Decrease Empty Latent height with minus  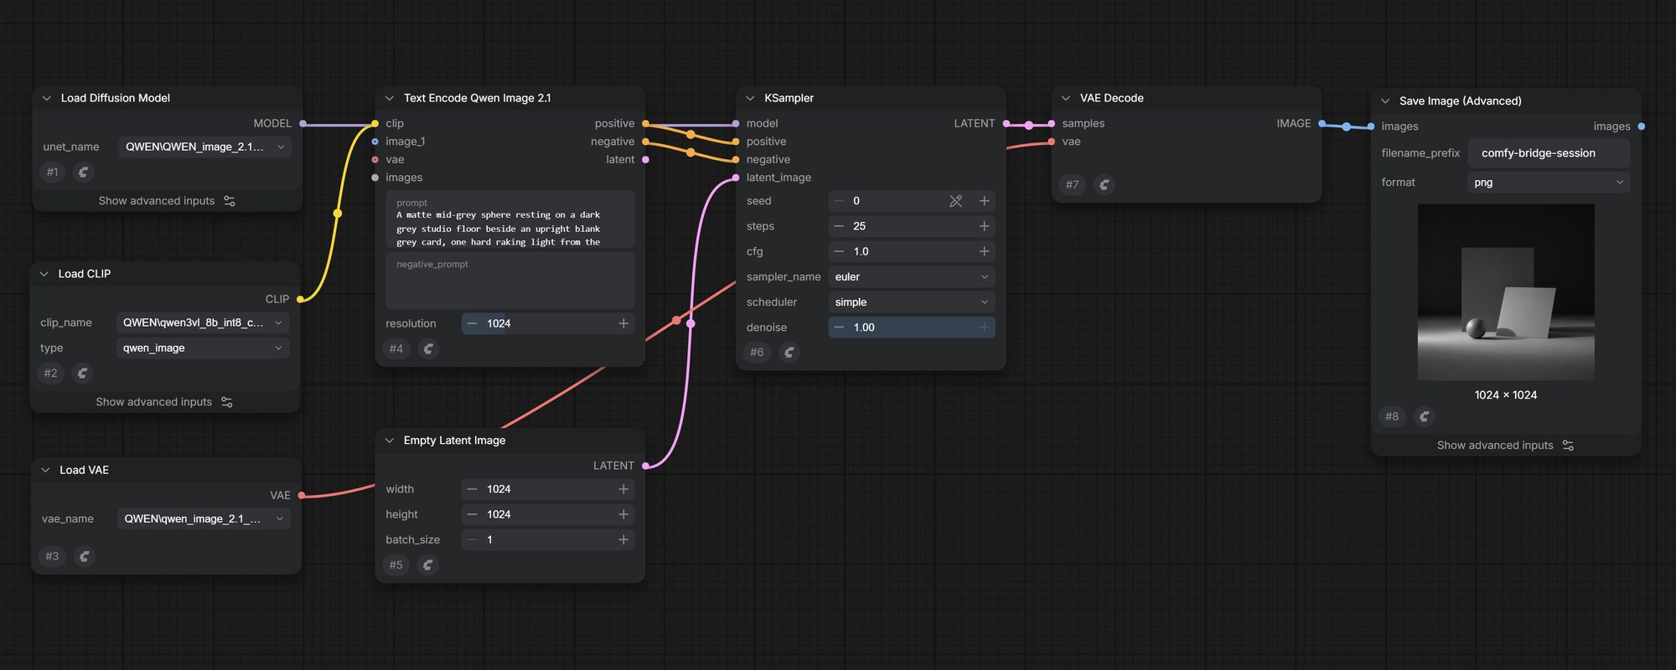[x=473, y=514]
